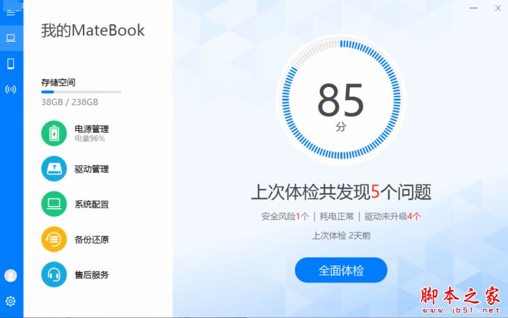Screen dimensions: 508x318
Task: Open the phone section in the sidebar
Action: [x=10, y=64]
